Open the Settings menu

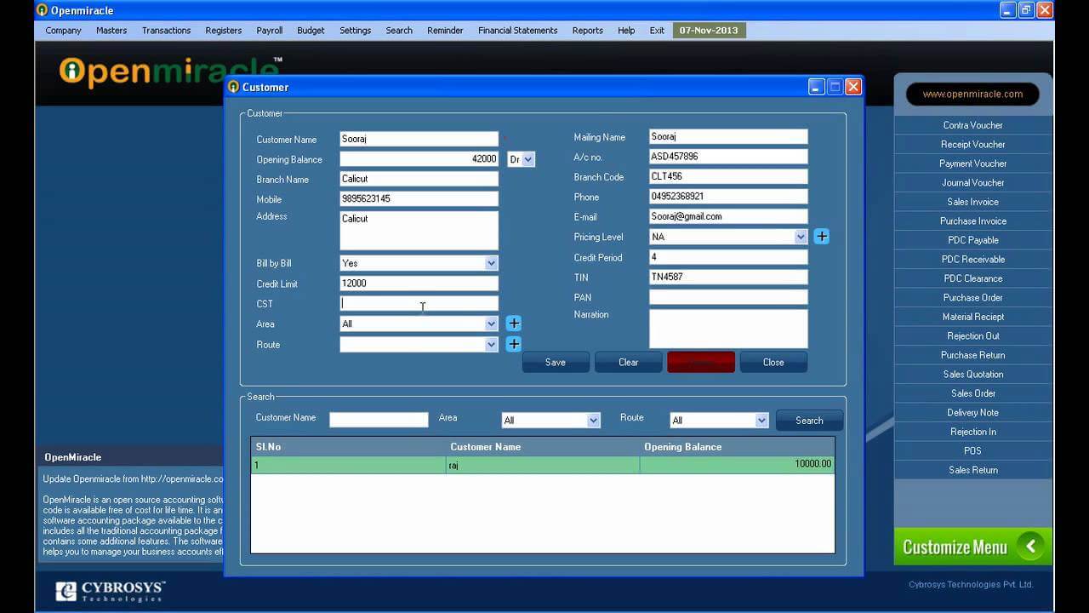355,30
